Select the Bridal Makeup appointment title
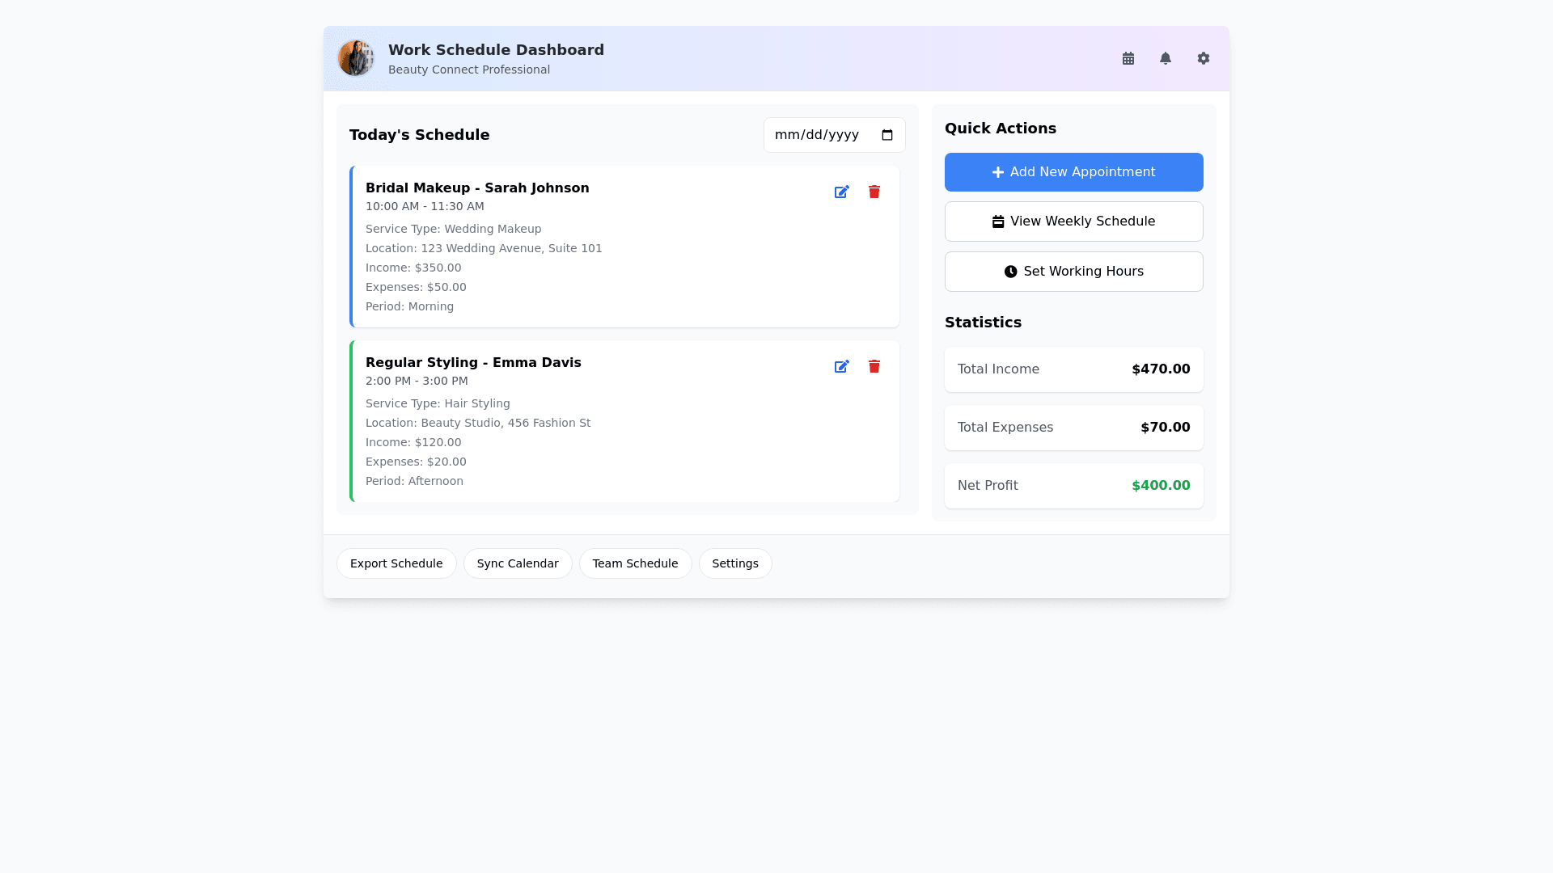Image resolution: width=1553 pixels, height=873 pixels. click(x=477, y=188)
